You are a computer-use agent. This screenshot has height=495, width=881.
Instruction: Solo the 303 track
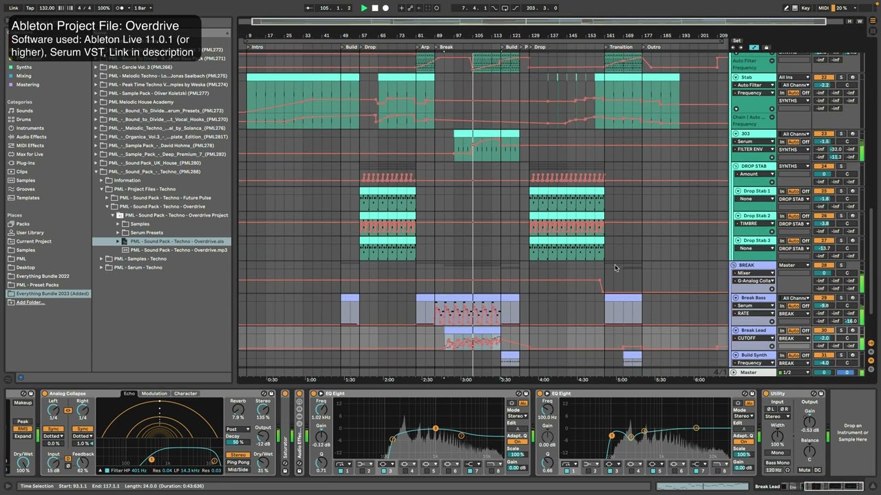(840, 134)
